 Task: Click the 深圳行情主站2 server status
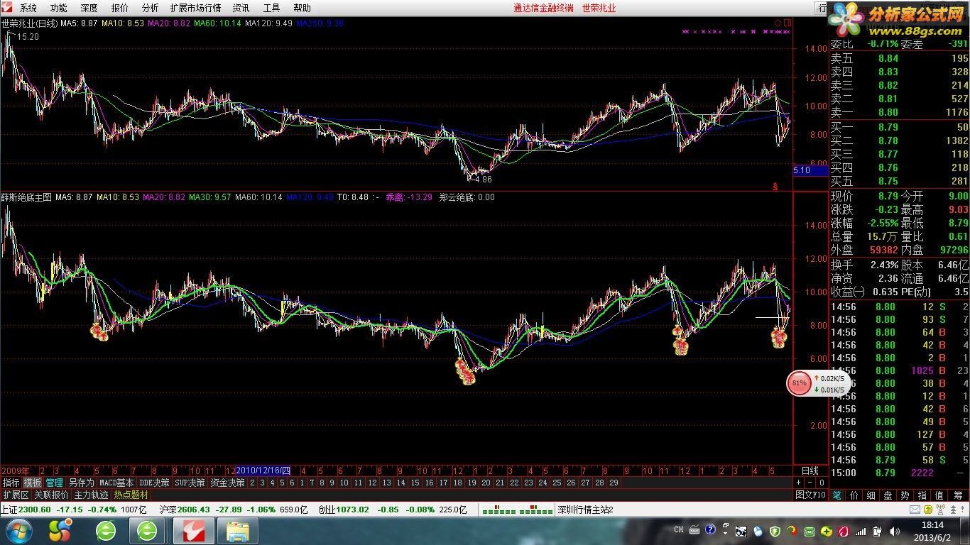(x=584, y=510)
